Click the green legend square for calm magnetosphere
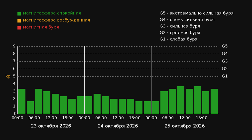This screenshot has width=252, height=140. click(x=19, y=14)
